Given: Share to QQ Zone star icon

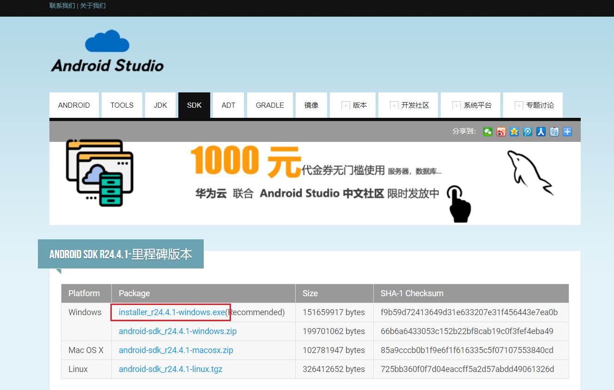Looking at the screenshot, I should 514,132.
